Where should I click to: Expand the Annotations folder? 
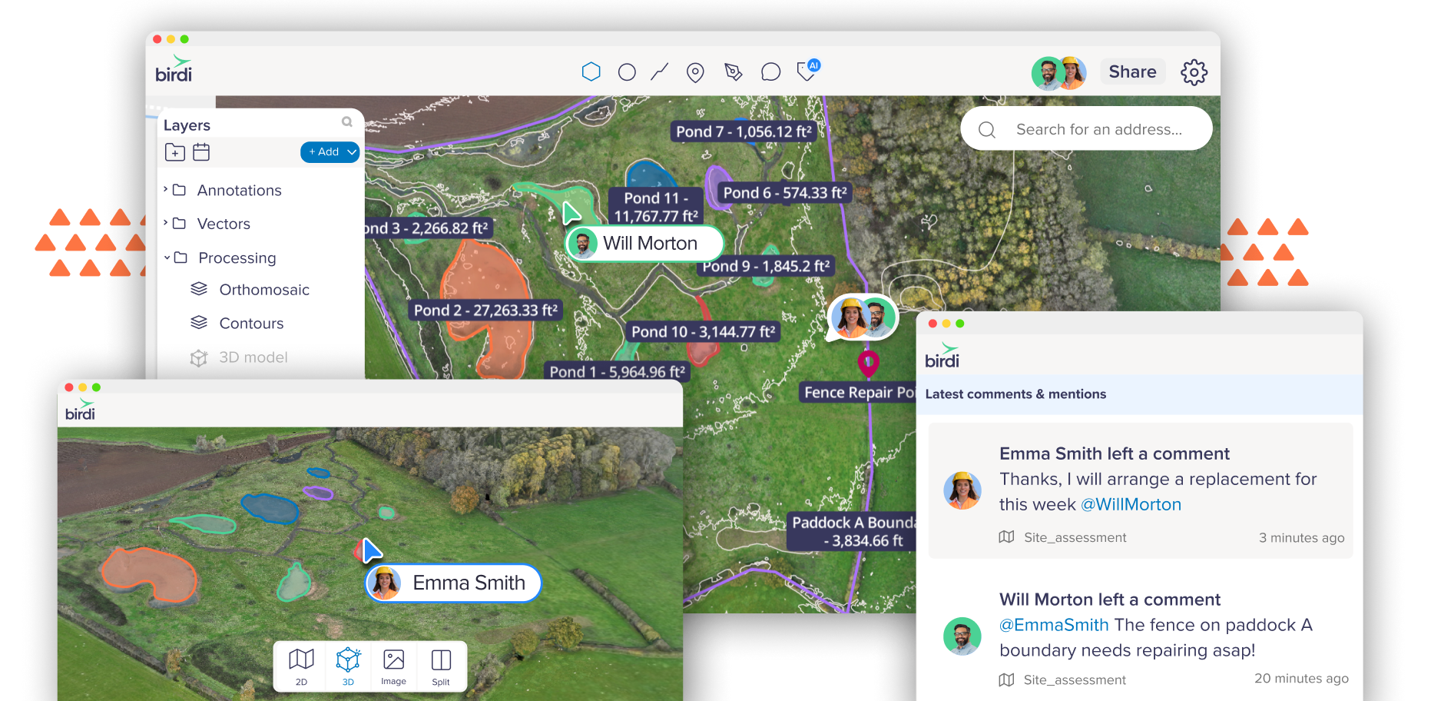coord(166,190)
